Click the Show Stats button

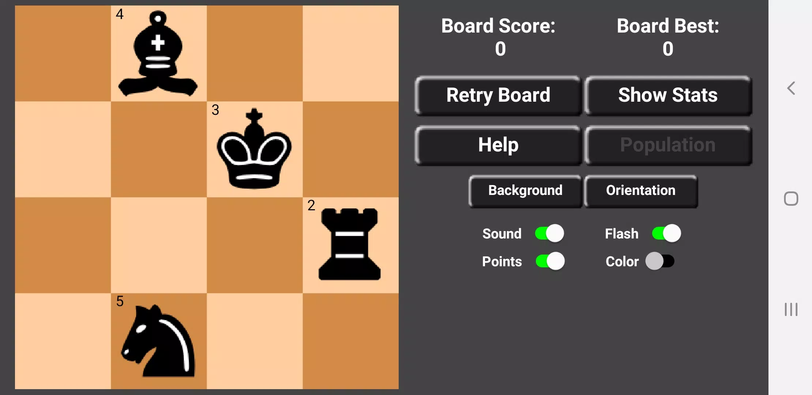668,95
